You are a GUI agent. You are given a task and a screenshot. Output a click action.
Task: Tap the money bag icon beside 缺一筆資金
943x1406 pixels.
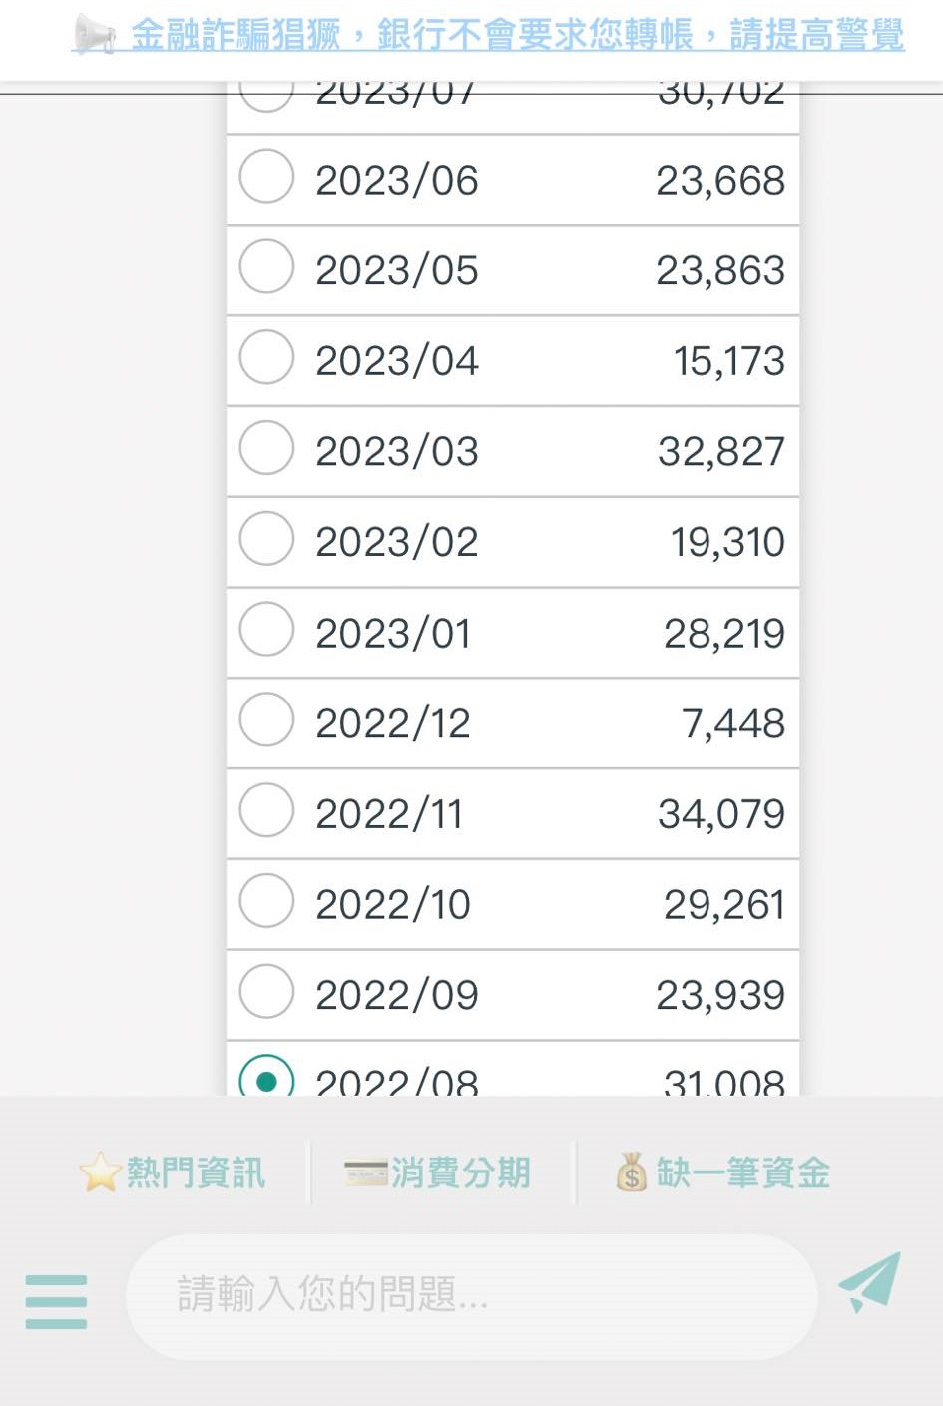coord(631,1172)
